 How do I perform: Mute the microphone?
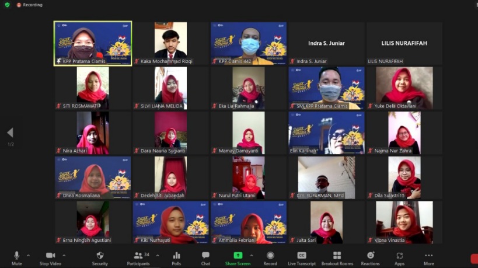[x=16, y=257]
